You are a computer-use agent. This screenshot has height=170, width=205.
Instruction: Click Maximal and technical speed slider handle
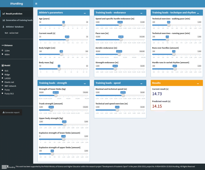coord(123,95)
